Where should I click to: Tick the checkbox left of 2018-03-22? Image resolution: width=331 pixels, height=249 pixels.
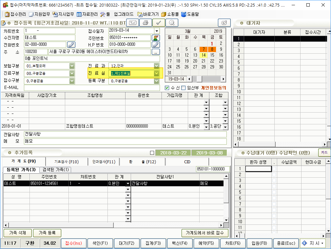tap(152, 153)
